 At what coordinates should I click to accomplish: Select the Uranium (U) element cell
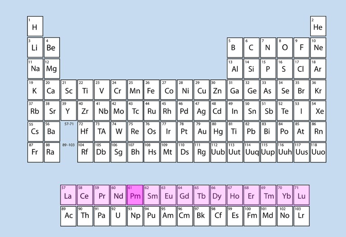coord(118,216)
